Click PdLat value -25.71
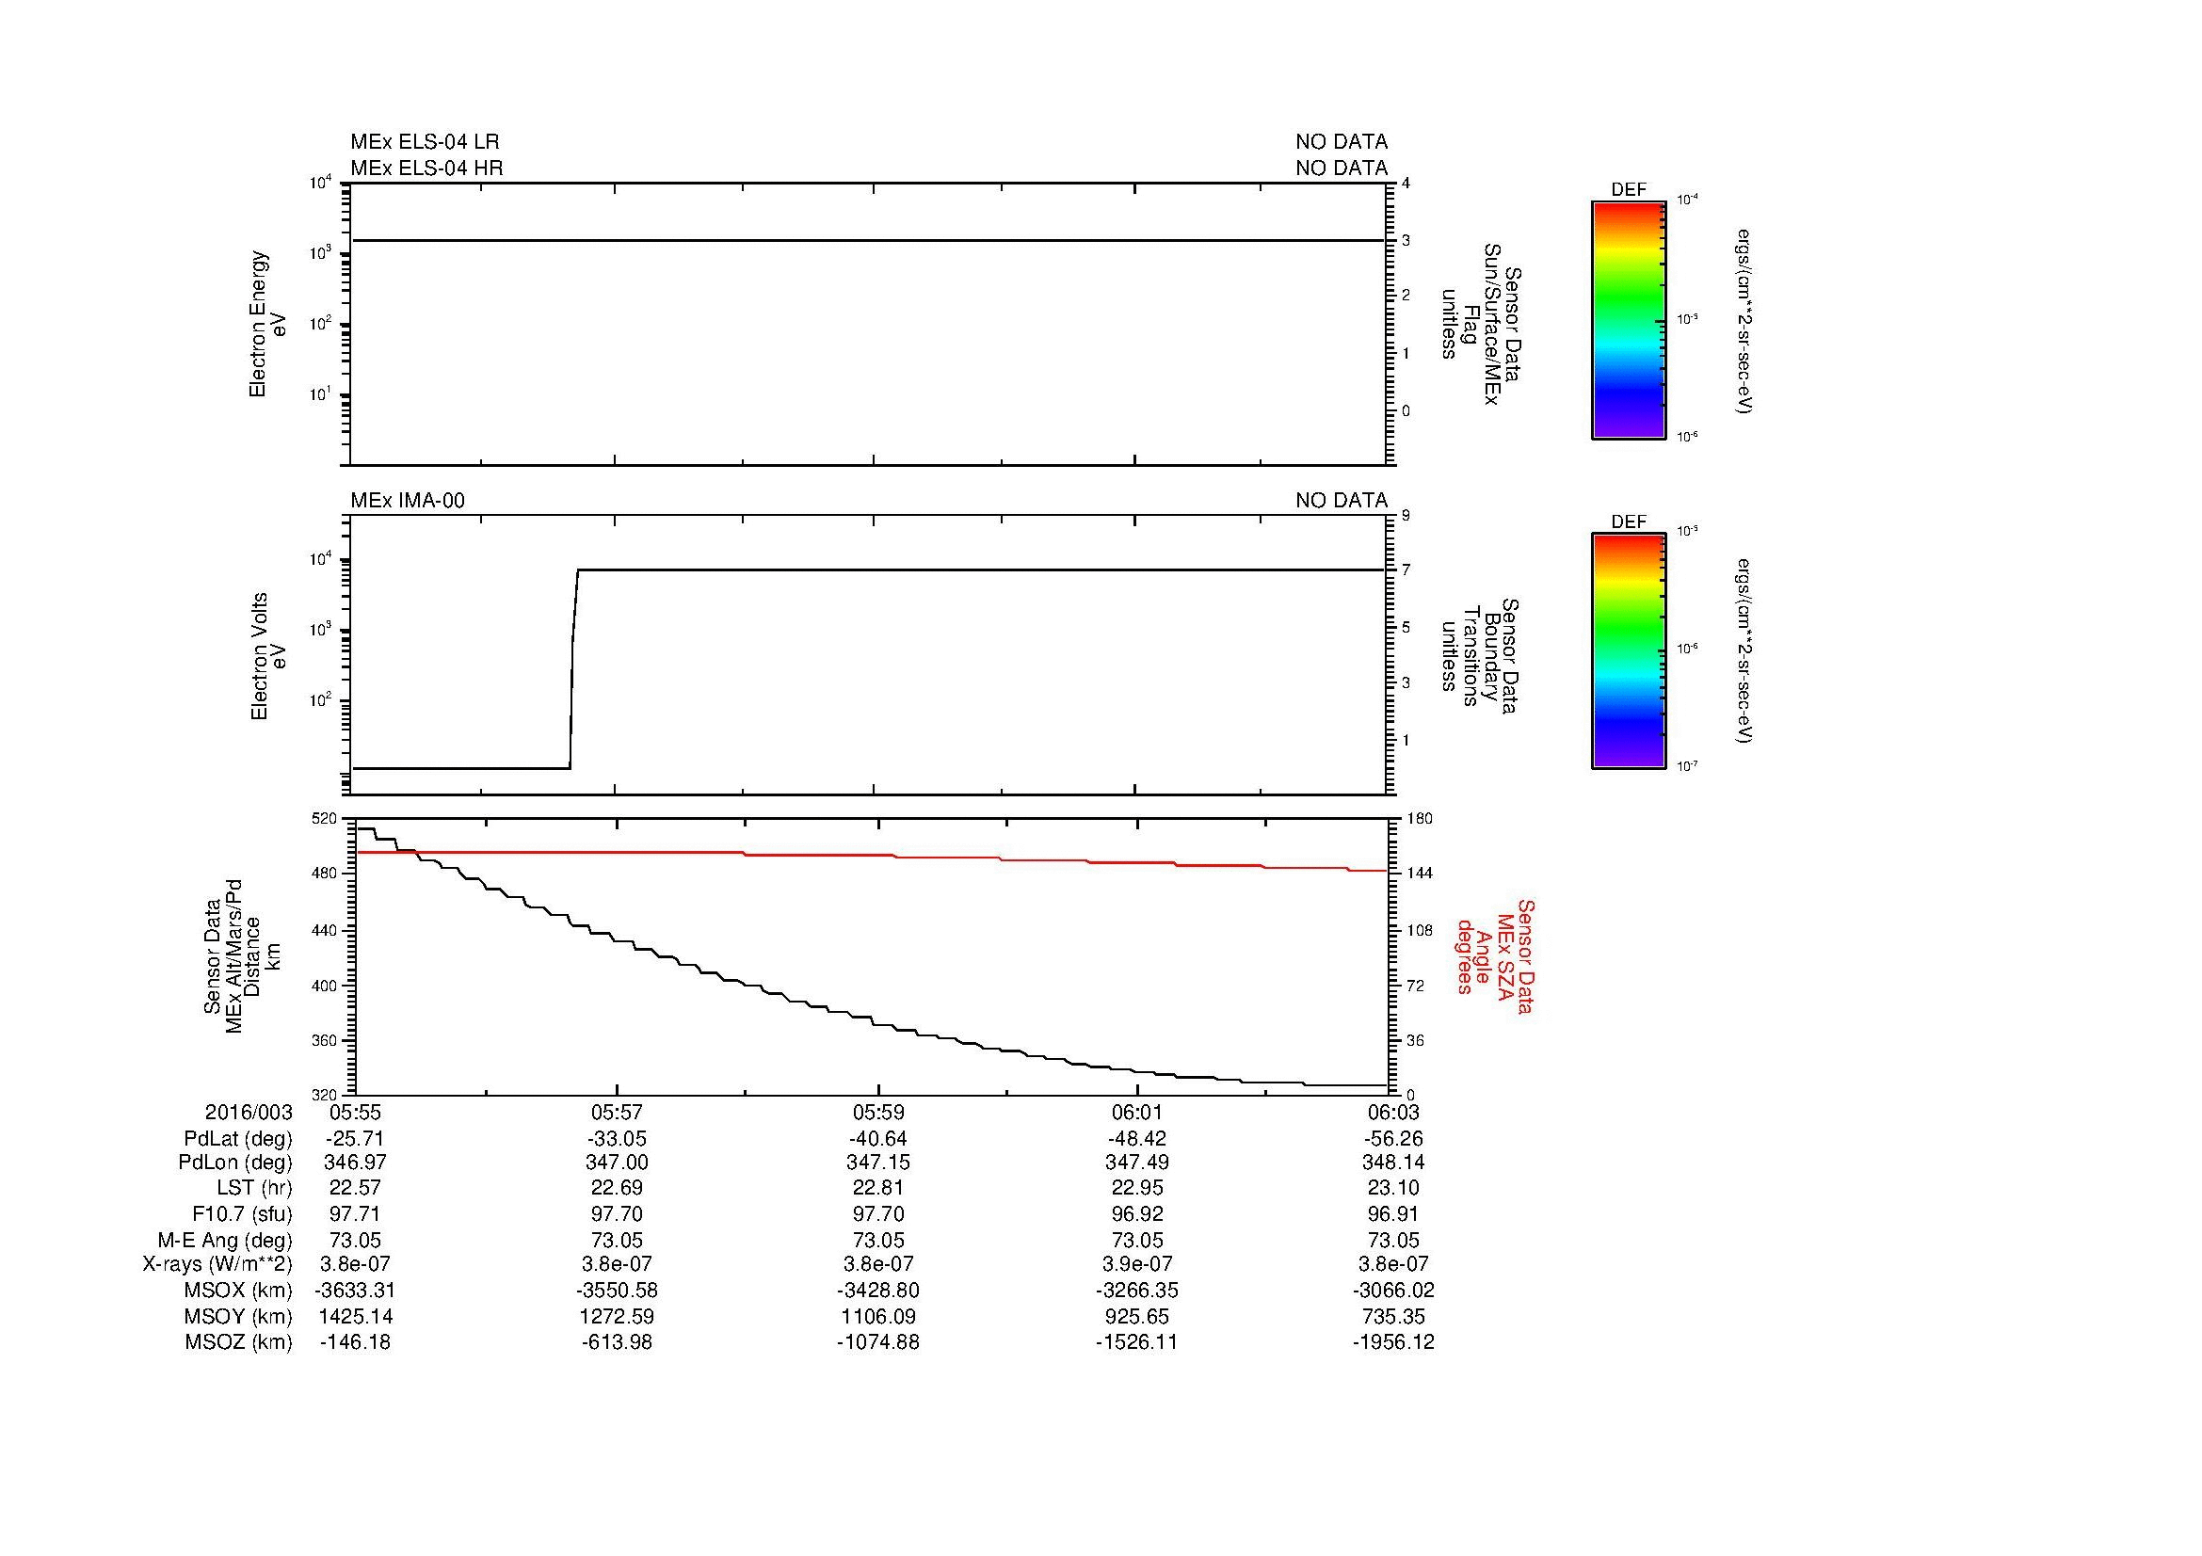2202x1556 pixels. point(356,1139)
